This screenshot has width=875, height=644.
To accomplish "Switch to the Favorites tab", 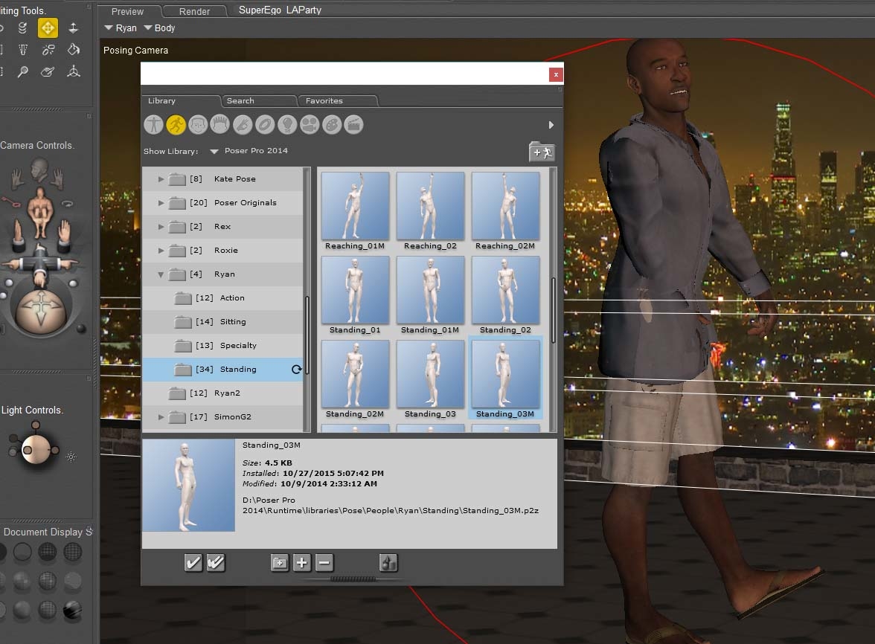I will (324, 100).
